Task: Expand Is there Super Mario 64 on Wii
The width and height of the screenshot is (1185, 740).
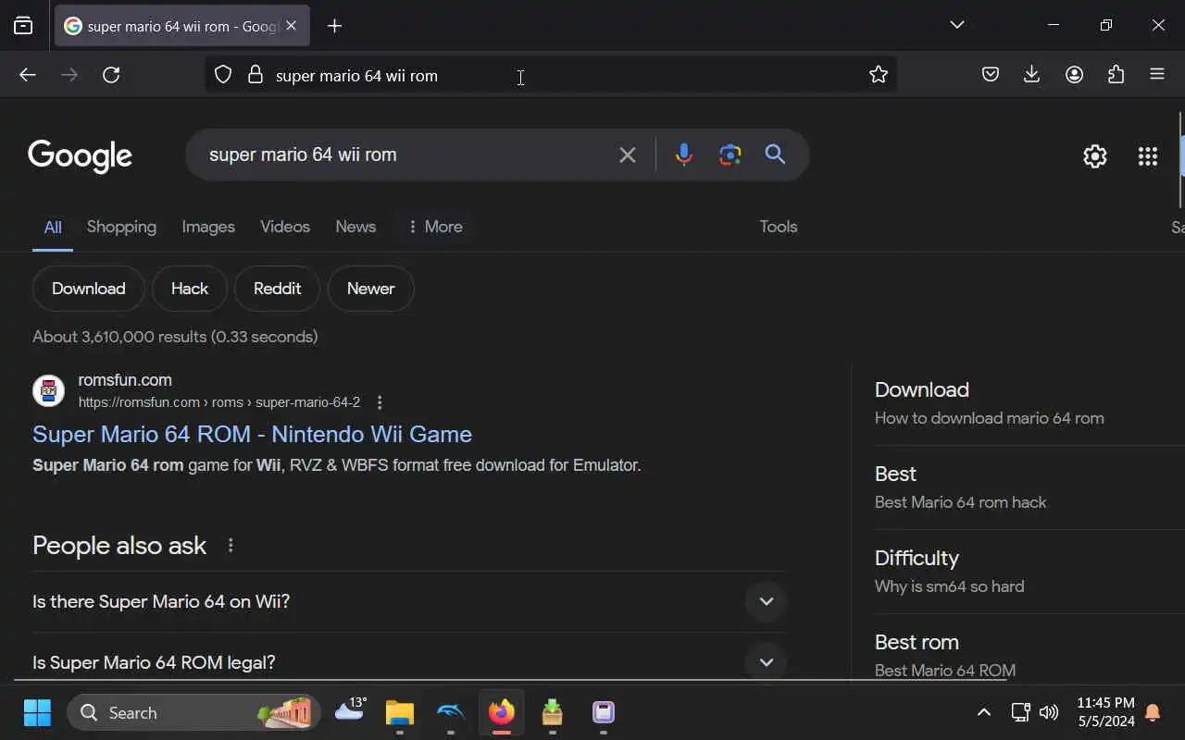Action: click(409, 602)
